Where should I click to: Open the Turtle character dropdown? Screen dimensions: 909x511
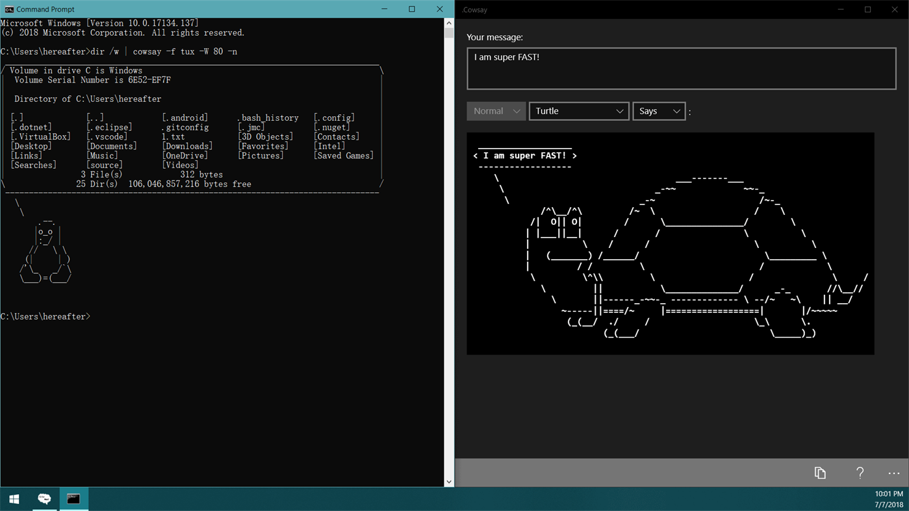(x=579, y=111)
